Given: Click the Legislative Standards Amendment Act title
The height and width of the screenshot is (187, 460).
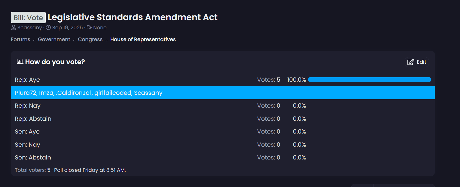Looking at the screenshot, I should pos(132,17).
